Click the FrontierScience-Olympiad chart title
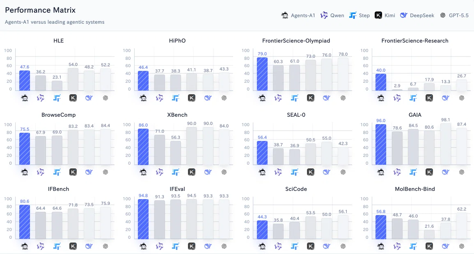The height and width of the screenshot is (254, 474). coord(296,41)
